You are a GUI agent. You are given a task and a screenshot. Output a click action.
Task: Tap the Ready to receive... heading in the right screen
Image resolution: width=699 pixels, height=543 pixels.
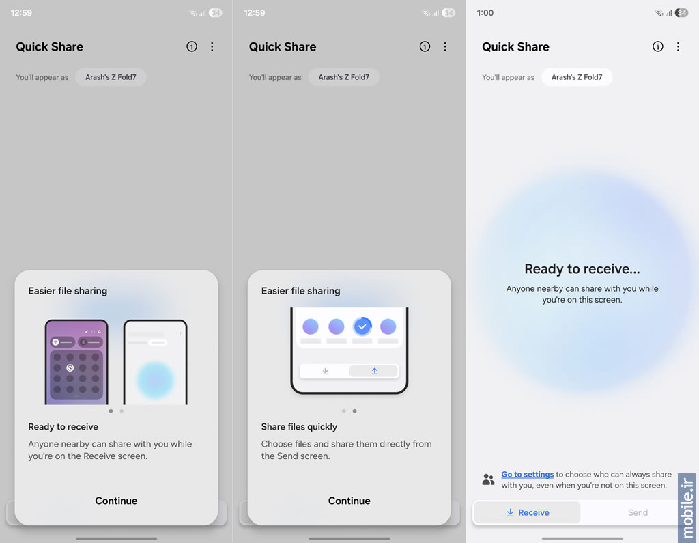(582, 269)
